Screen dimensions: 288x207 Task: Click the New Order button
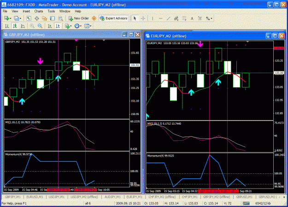pos(79,18)
